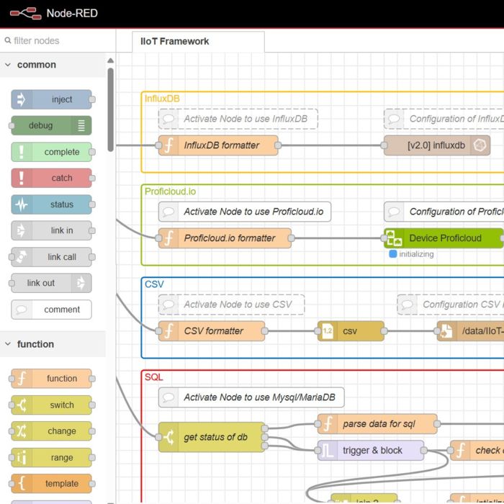The height and width of the screenshot is (504, 504).
Task: Open the IIoT Framework flow tab
Action: pyautogui.click(x=175, y=41)
